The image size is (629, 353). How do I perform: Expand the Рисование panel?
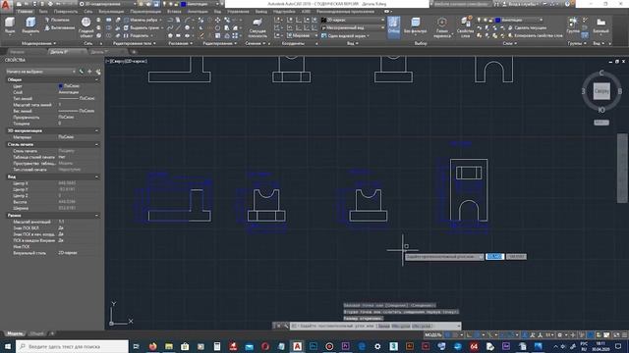pyautogui.click(x=180, y=43)
